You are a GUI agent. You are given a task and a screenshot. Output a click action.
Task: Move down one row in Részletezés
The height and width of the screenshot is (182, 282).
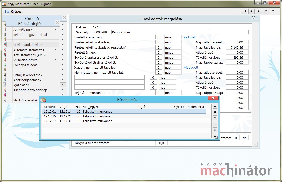215,124
